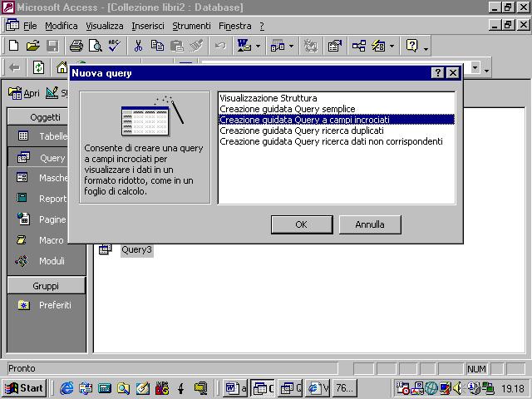The image size is (532, 399).
Task: Open a database with the folder icon
Action: tap(33, 46)
